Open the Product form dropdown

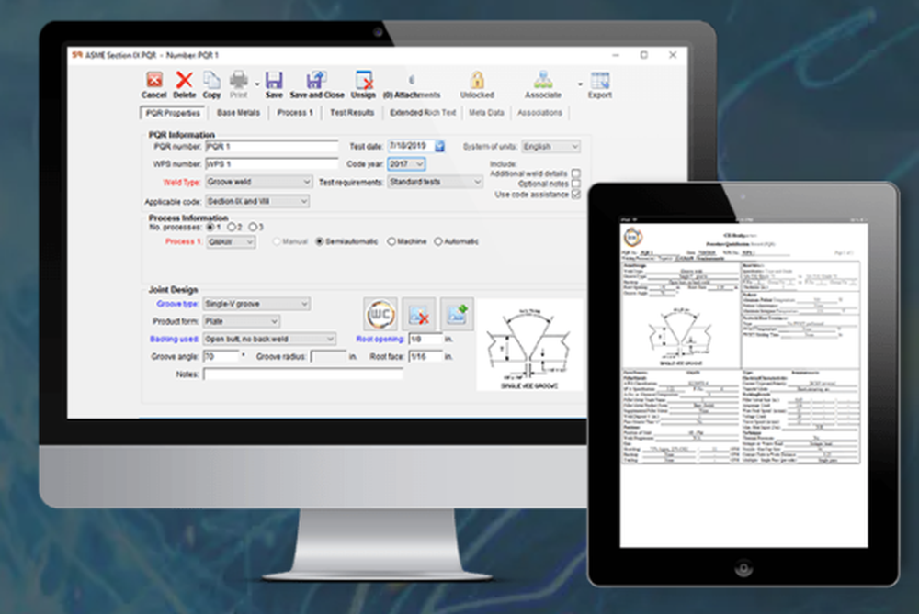[241, 321]
